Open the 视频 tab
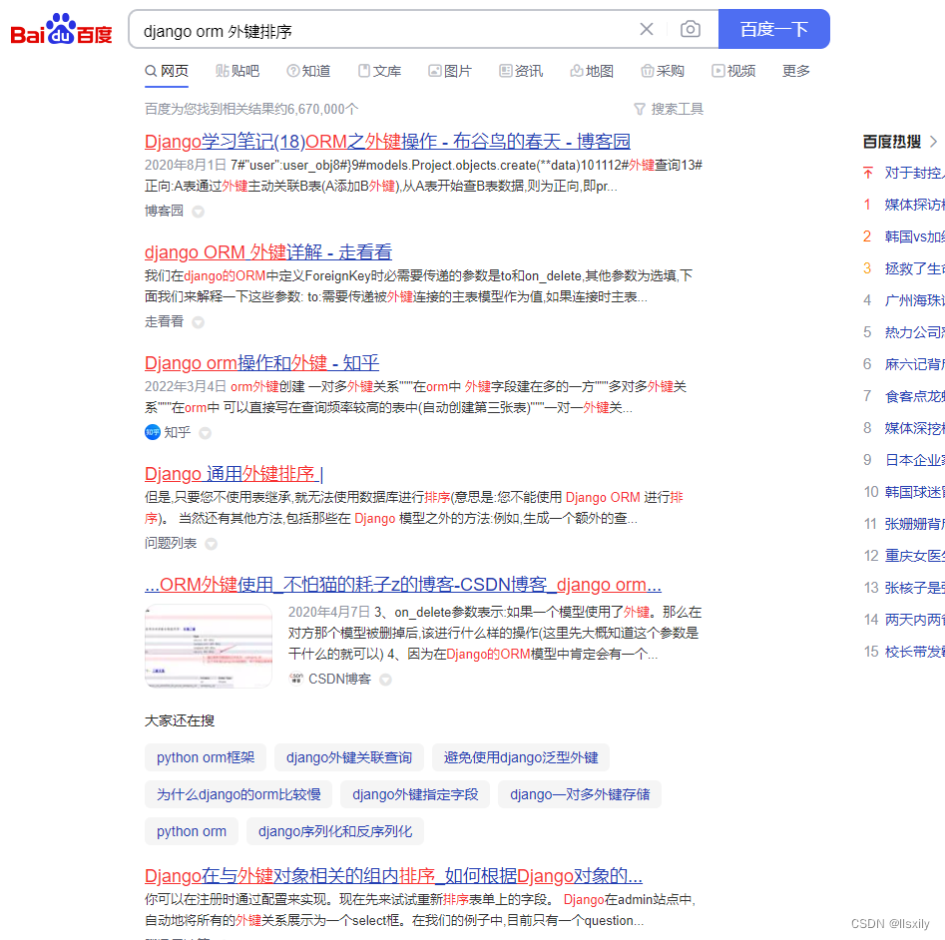This screenshot has height=940, width=945. pos(733,71)
